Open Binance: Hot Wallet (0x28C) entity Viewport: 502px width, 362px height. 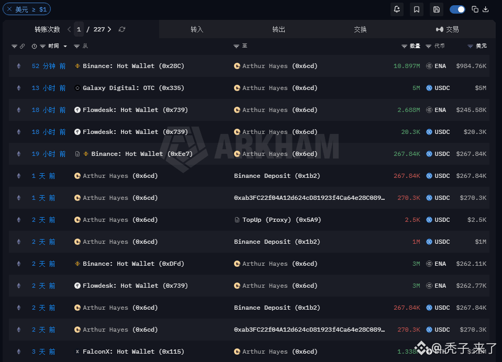(x=133, y=66)
